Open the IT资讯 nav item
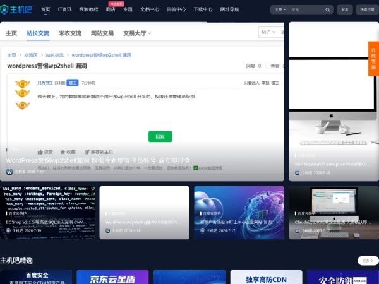Image resolution: width=379 pixels, height=284 pixels. coord(65,9)
